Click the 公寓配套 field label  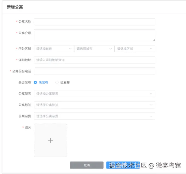point(25,94)
